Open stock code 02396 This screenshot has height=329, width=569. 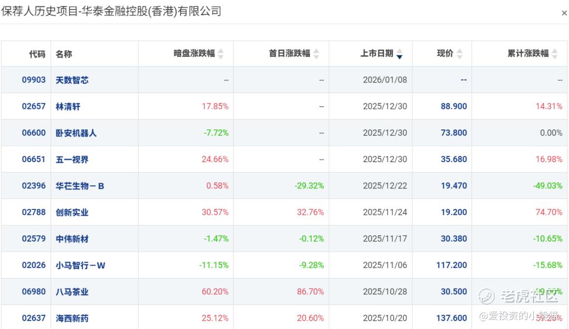(34, 186)
